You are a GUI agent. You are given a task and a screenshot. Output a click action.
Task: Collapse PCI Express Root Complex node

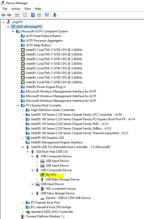(x=18, y=105)
